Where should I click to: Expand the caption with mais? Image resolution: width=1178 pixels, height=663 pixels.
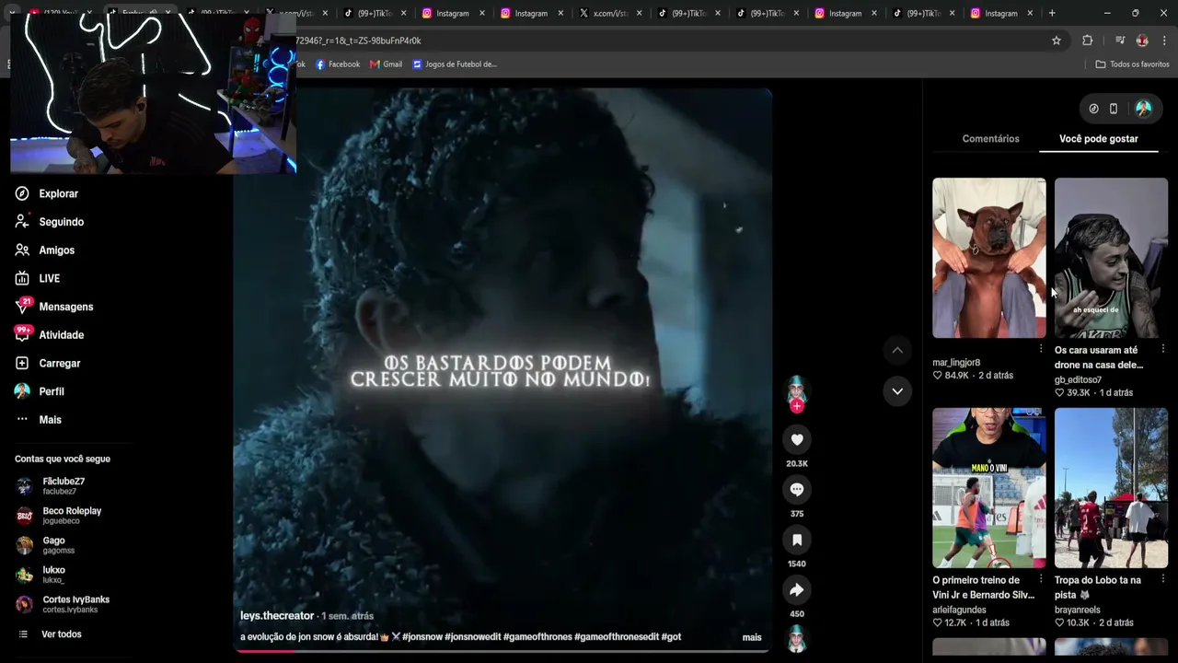click(752, 637)
